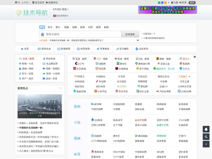Open the purple advertisement banner
Screen dimensions: 212x159
click(x=167, y=10)
